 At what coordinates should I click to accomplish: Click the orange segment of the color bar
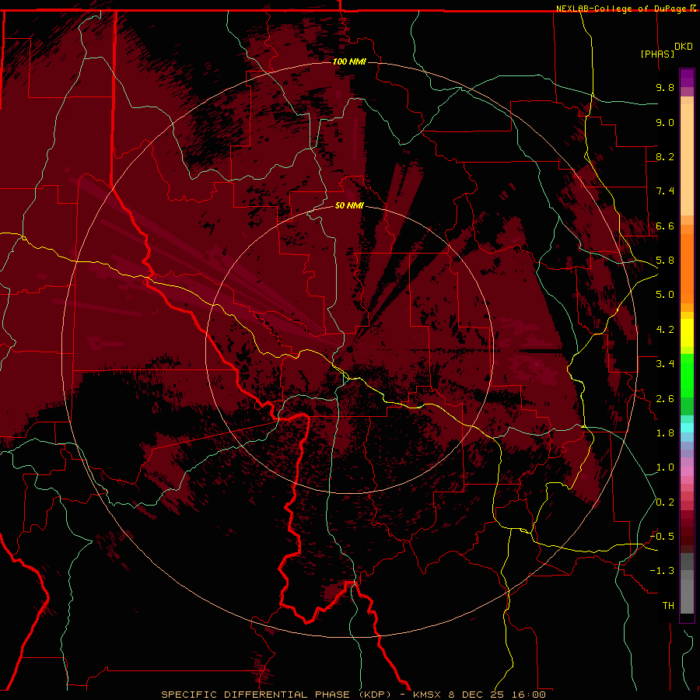click(x=687, y=268)
